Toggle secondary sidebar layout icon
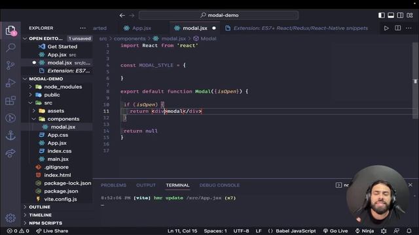 coord(400,15)
